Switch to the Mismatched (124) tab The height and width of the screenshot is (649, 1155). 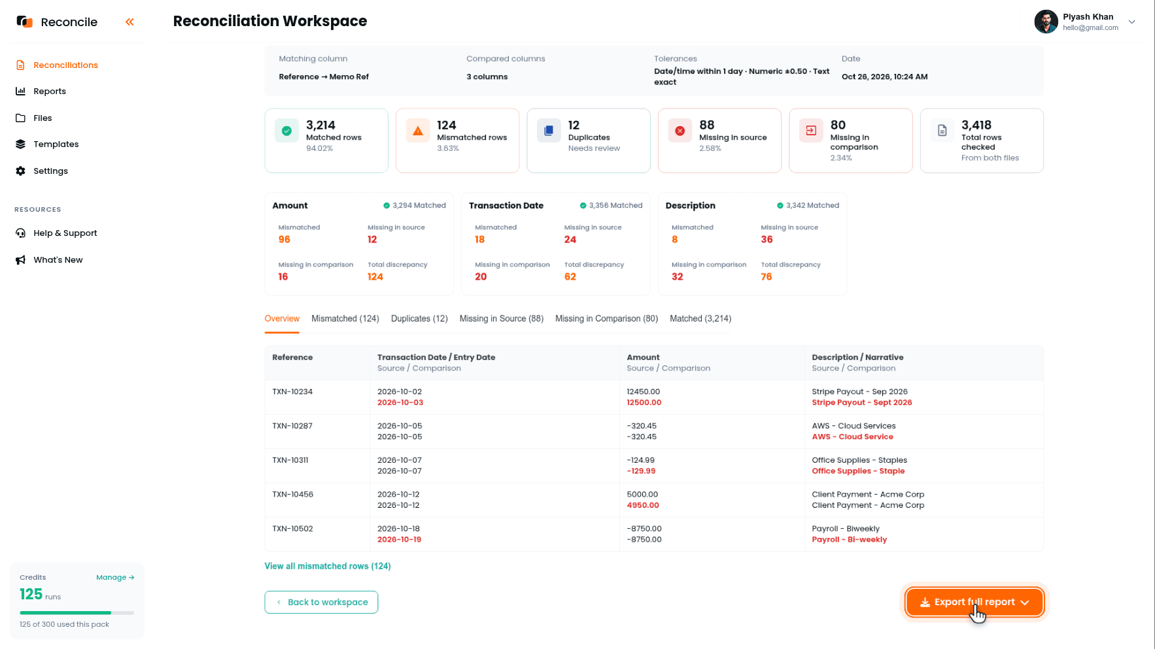(345, 319)
